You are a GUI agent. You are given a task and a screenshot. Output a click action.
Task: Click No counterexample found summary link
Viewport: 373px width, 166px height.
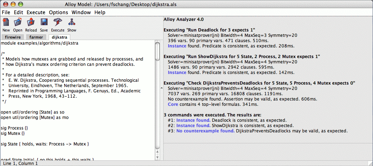(x=205, y=131)
